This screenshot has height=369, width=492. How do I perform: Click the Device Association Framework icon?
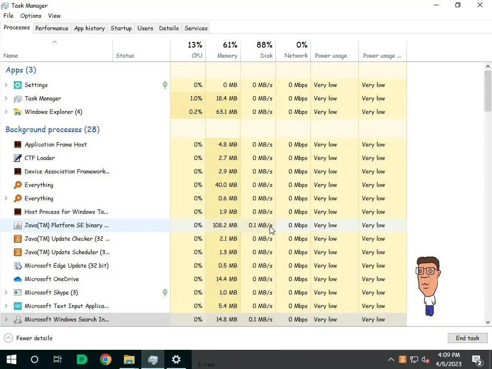tap(18, 172)
